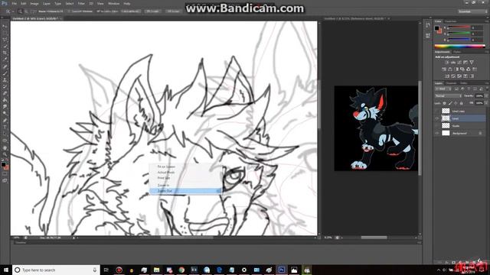Open the layer blend mode Normal dropdown
This screenshot has width=490, height=275.
point(448,96)
